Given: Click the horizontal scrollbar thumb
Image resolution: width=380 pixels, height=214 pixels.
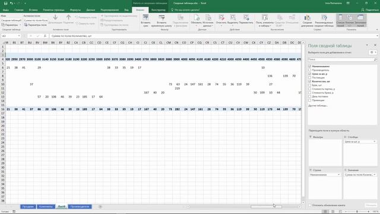Looking at the screenshot, I should [266, 207].
